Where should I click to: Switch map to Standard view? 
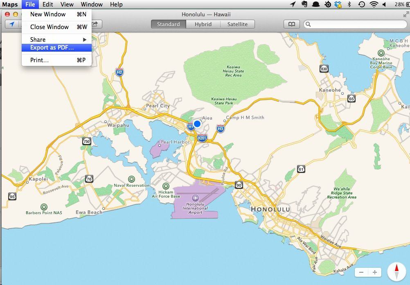[x=168, y=24]
